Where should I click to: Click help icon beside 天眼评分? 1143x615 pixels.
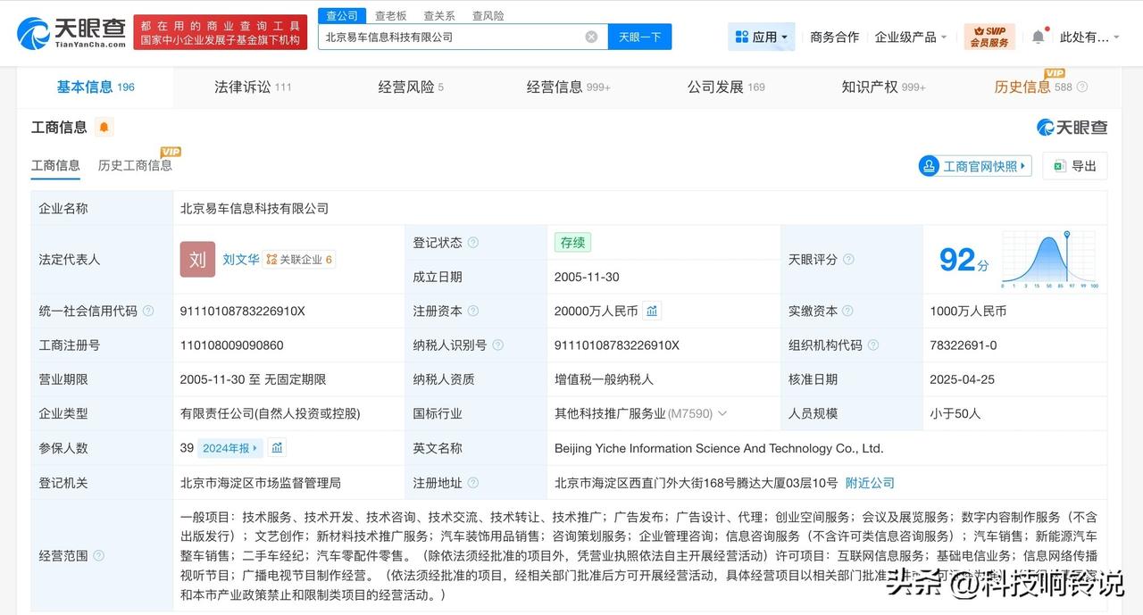[848, 260]
